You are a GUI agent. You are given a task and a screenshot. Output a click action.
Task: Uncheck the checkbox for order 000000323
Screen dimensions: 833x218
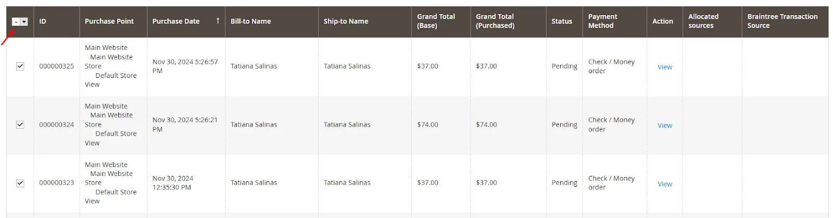coord(20,183)
